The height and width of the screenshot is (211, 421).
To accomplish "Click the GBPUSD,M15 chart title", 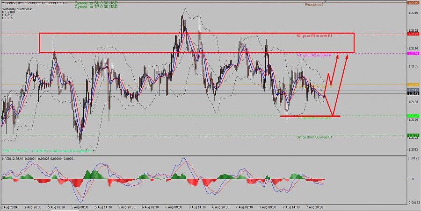I will point(15,3).
